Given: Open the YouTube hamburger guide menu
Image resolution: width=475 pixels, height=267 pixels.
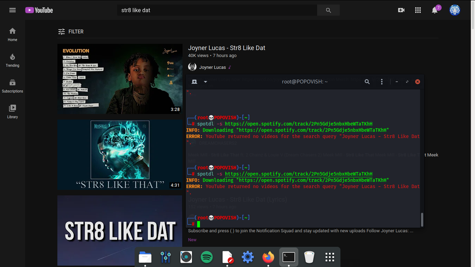Looking at the screenshot, I should pos(13,10).
